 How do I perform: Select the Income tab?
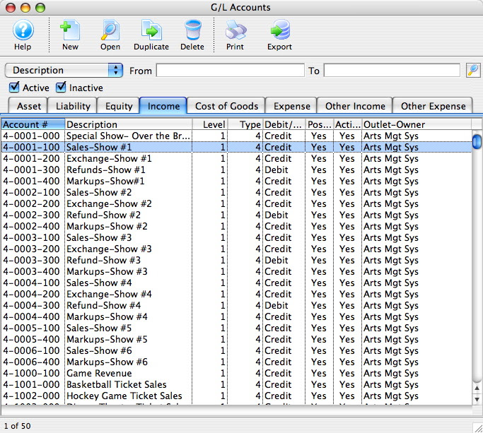(x=163, y=106)
